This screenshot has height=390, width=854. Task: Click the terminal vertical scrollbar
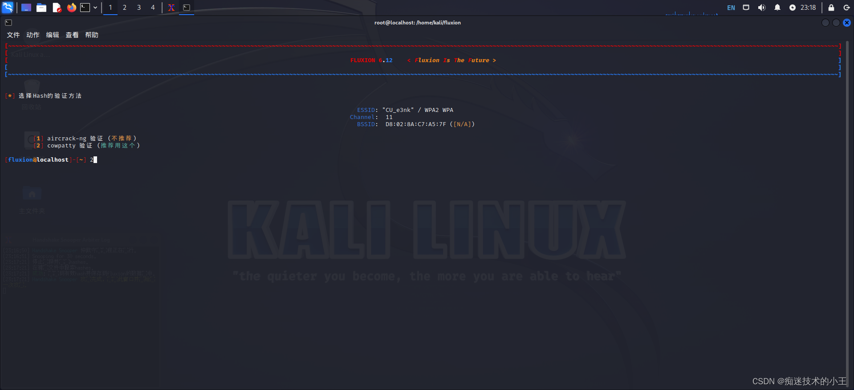pyautogui.click(x=848, y=214)
